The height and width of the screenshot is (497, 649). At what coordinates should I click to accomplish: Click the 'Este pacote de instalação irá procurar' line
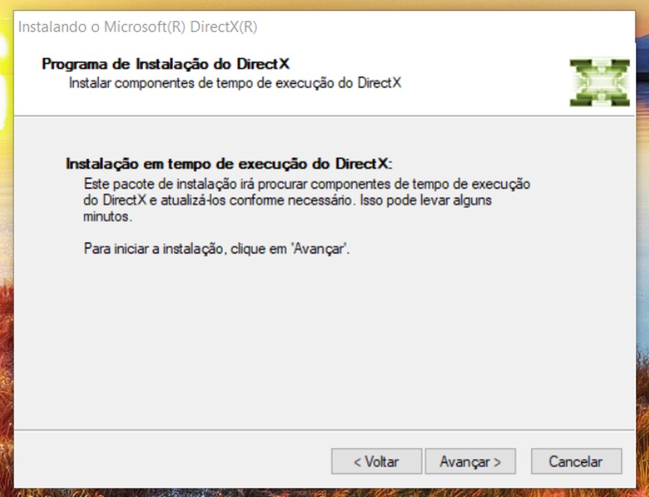tap(307, 184)
